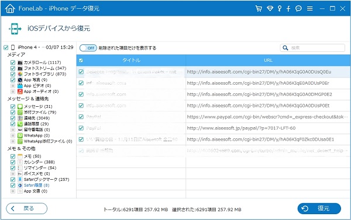Select the メッセージ green bubble icon
This screenshot has width=351, height=220.
tap(20, 107)
